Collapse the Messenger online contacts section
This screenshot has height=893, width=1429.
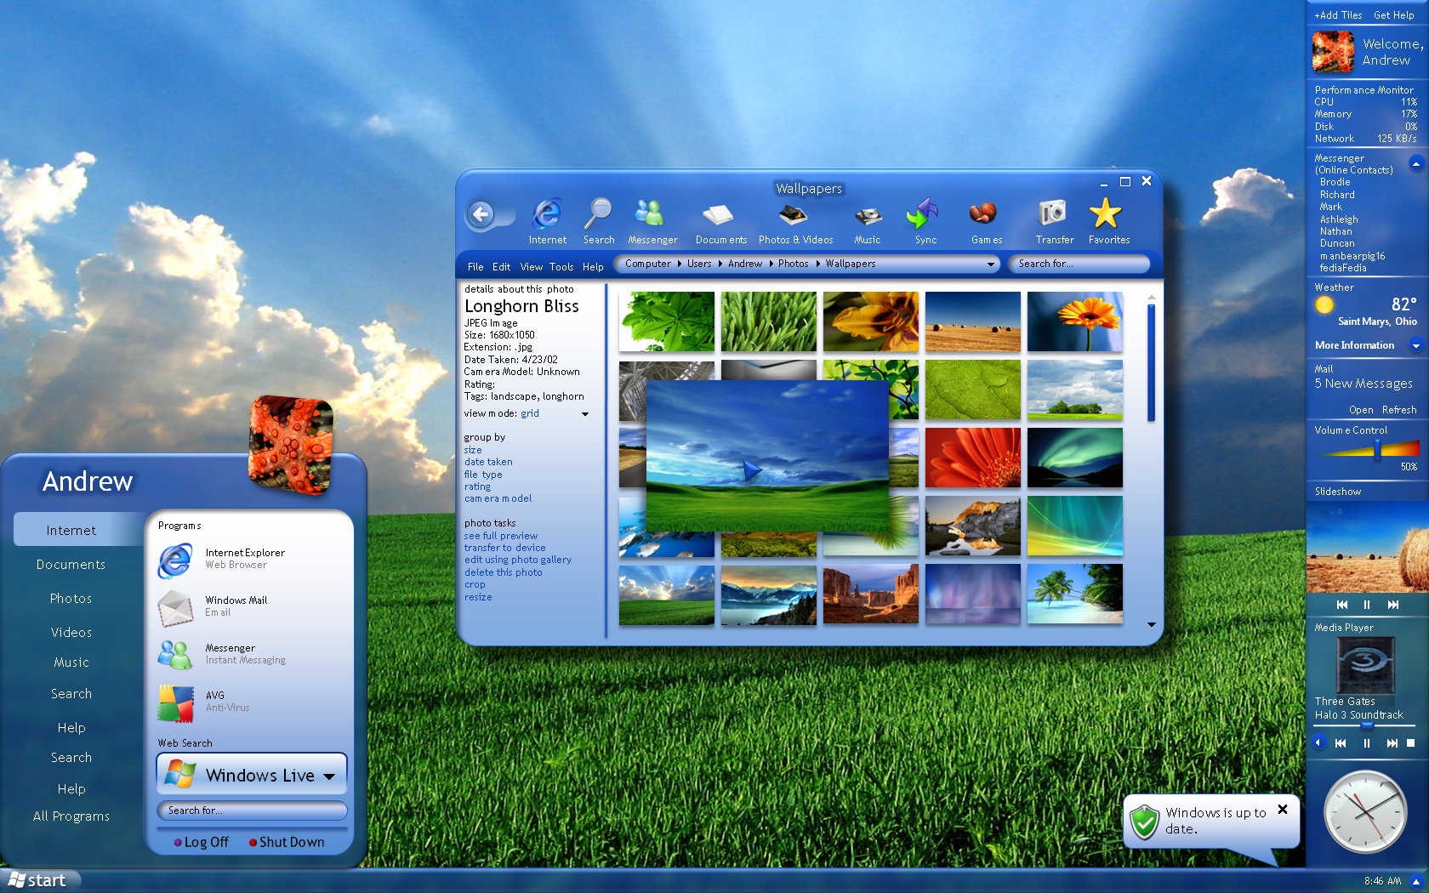pos(1415,163)
